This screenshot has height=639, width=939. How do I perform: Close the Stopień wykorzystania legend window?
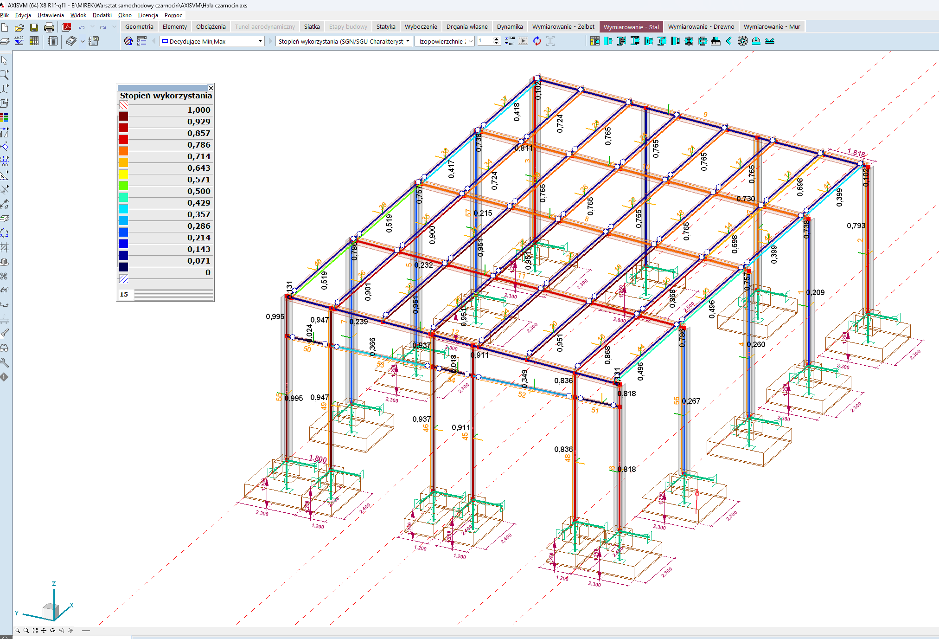[x=211, y=88]
